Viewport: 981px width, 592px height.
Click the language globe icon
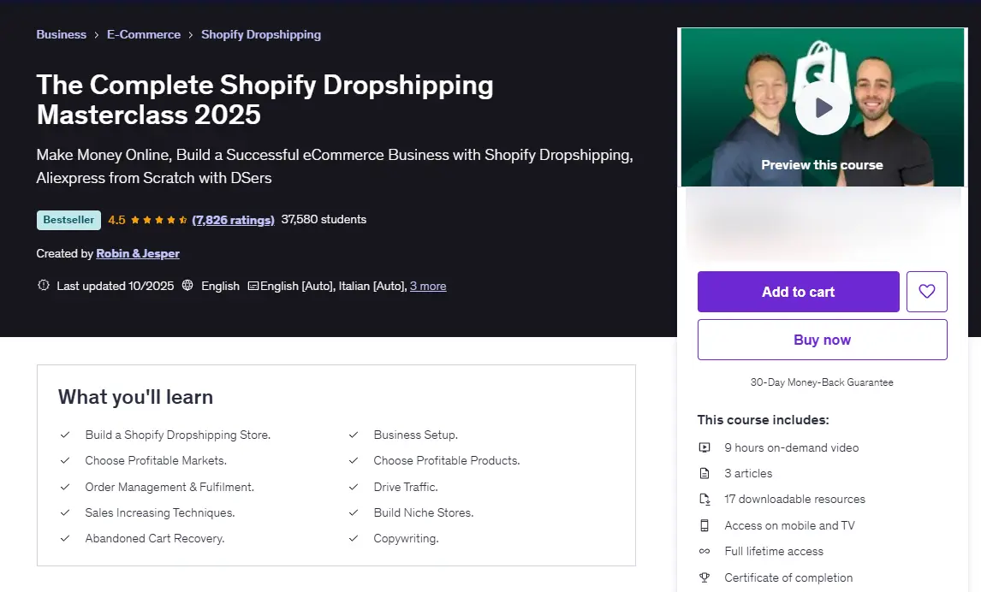tap(187, 285)
